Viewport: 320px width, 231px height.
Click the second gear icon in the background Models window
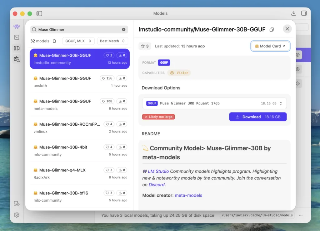tap(298, 69)
